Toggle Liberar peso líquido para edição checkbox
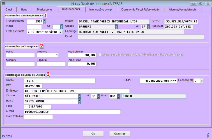This screenshot has height=139, width=212. coord(100,54)
